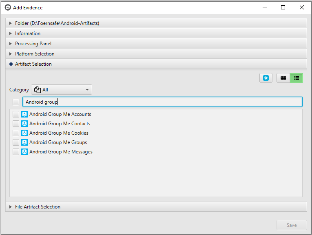The height and width of the screenshot is (235, 312).
Task: Check Android Group Me Accounts checkbox
Action: tap(16, 114)
